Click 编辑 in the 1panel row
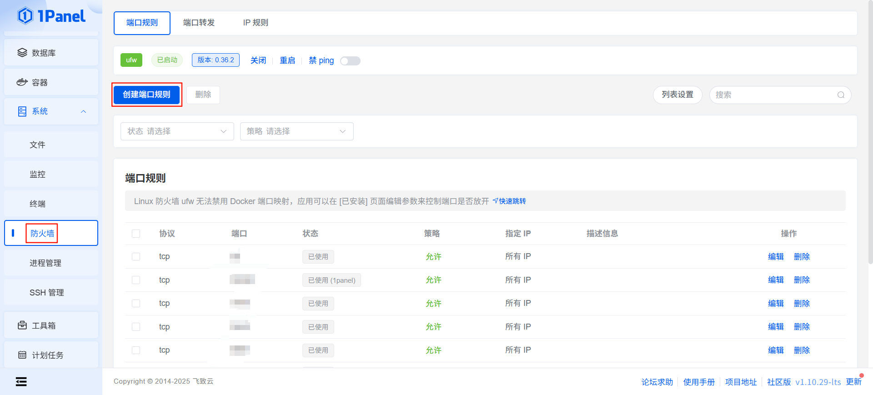The width and height of the screenshot is (873, 395). (x=776, y=280)
